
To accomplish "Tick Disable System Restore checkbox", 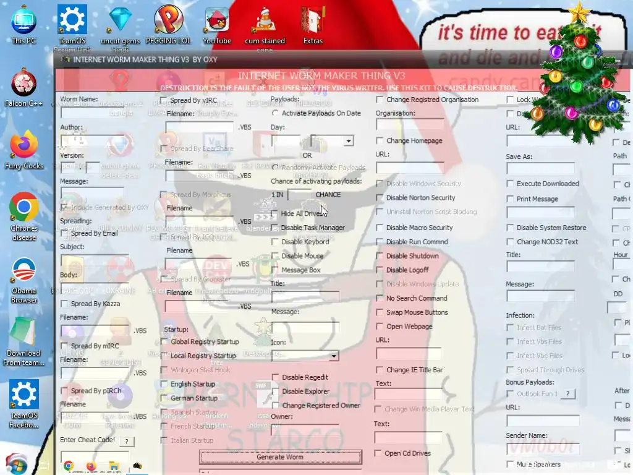I will pyautogui.click(x=510, y=228).
